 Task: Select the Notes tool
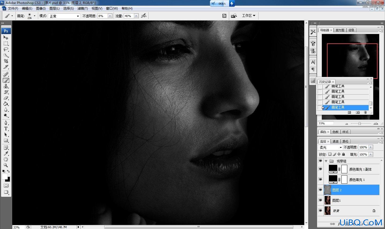click(6, 148)
